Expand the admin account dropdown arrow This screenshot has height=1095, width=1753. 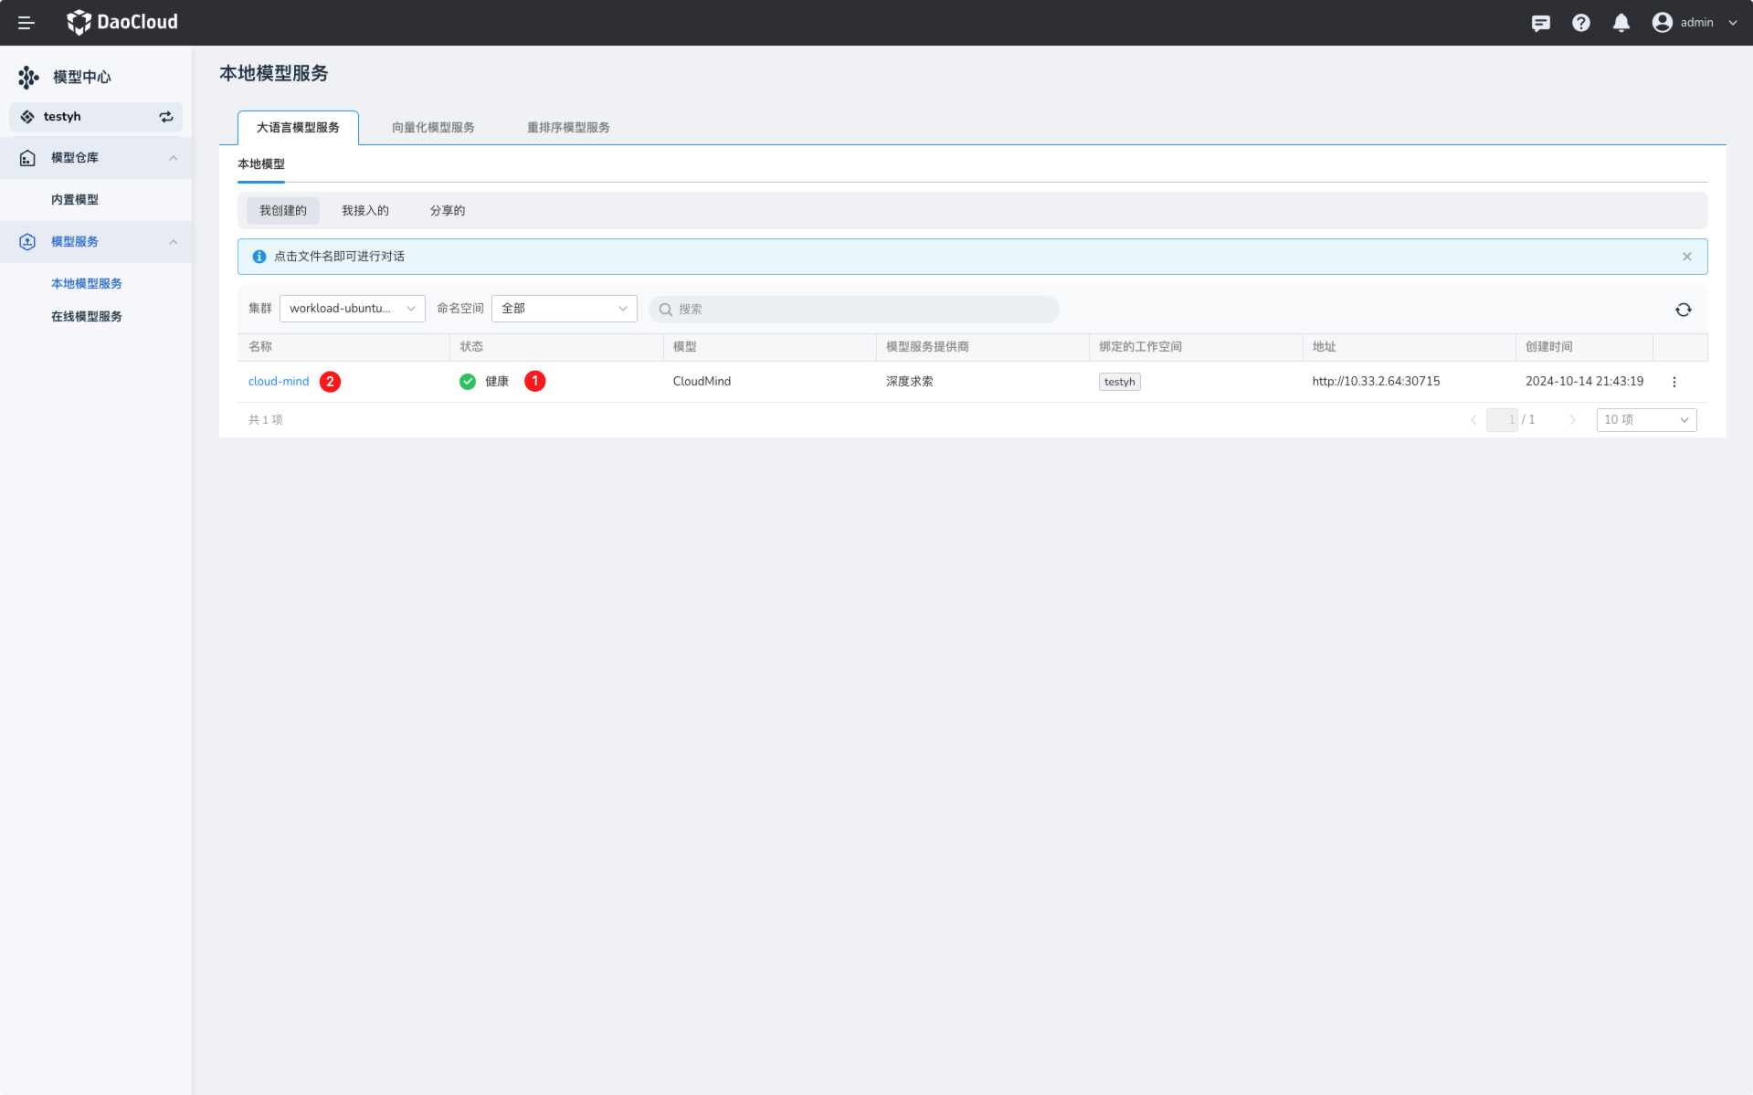(x=1732, y=23)
